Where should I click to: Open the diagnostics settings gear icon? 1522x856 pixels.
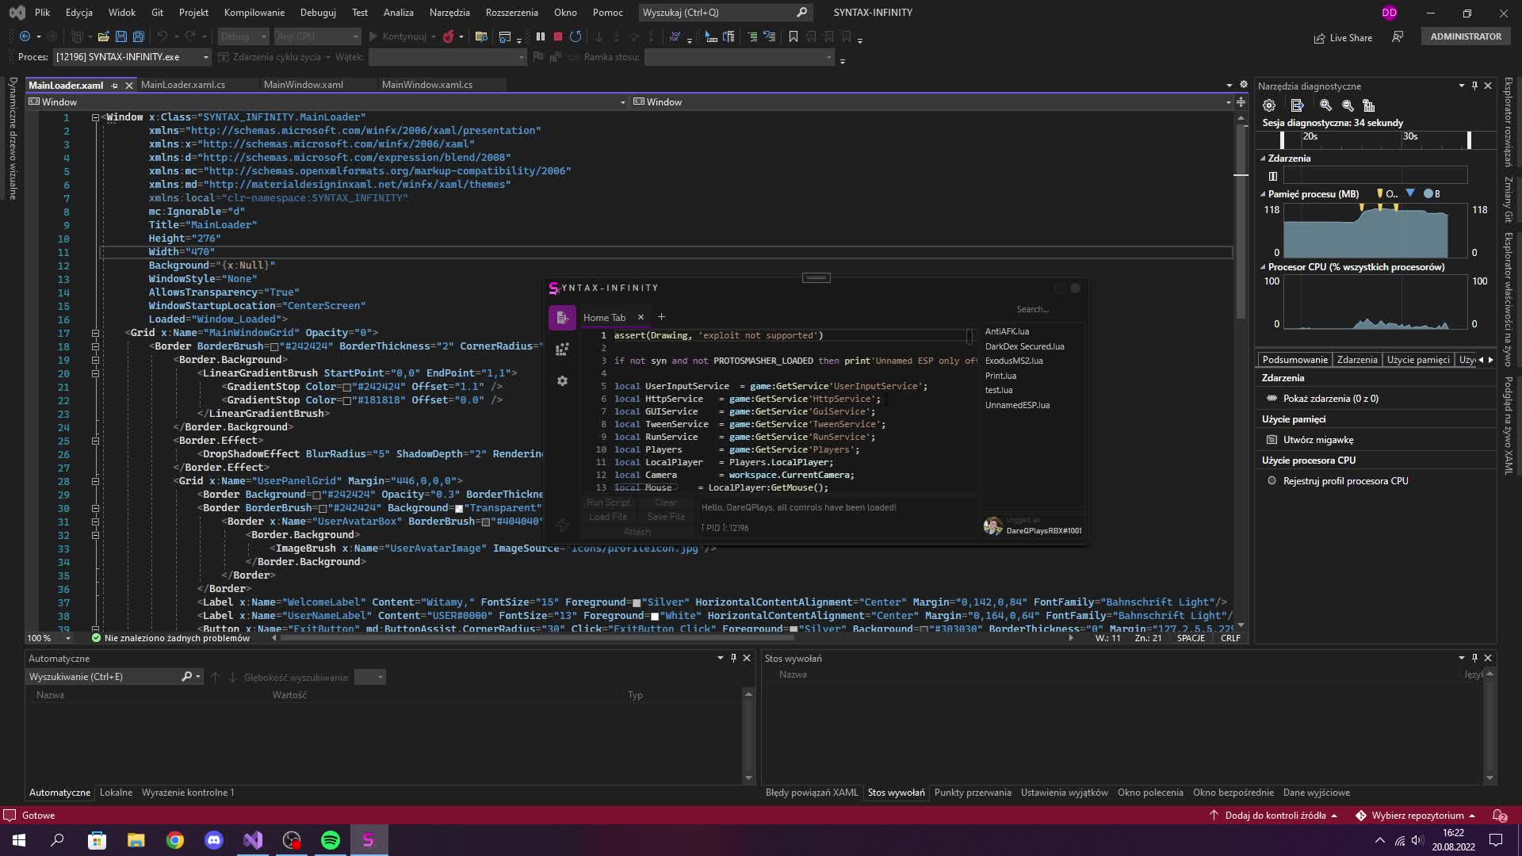(1268, 105)
